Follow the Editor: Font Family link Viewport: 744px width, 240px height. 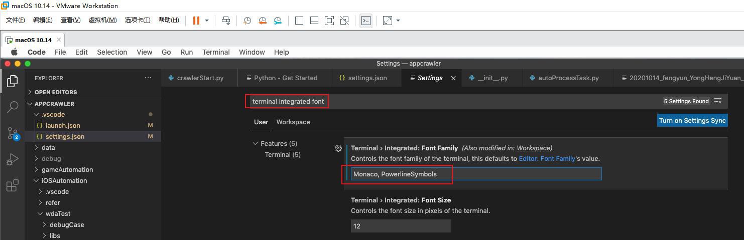pyautogui.click(x=547, y=159)
